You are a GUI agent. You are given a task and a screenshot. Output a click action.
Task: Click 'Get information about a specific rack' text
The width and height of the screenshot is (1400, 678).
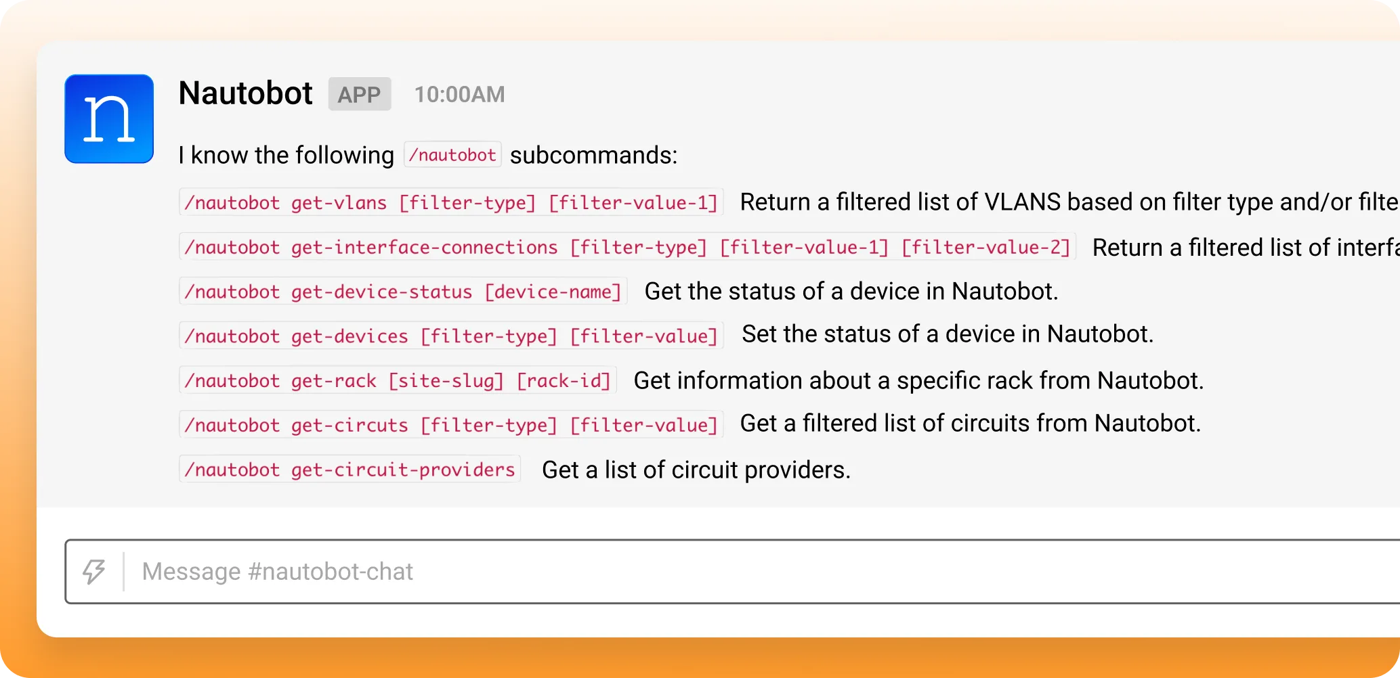click(918, 381)
